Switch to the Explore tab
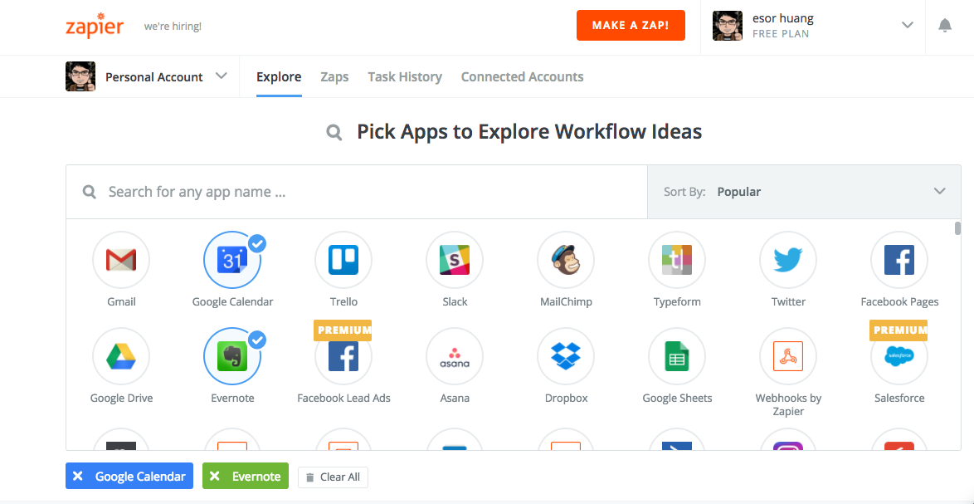Viewport: 974px width, 504px height. pos(279,77)
